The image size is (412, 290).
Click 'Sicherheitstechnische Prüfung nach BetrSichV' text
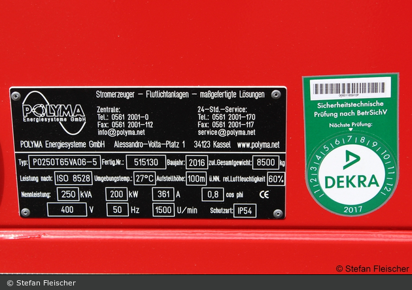click(x=351, y=109)
